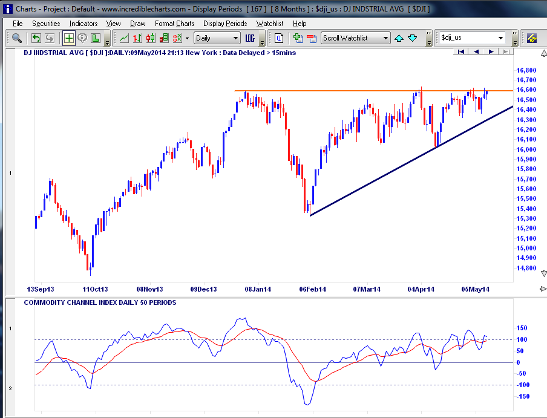Open the Scroll Watchlist dropdown

(355, 38)
